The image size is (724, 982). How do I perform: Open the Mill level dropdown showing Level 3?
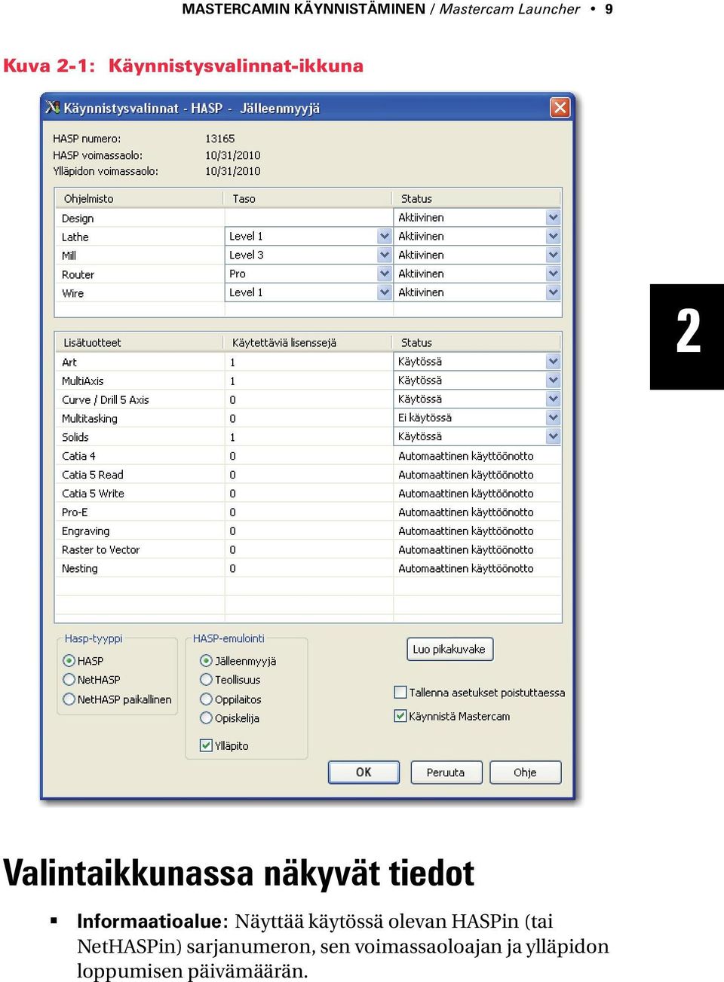pyautogui.click(x=385, y=255)
